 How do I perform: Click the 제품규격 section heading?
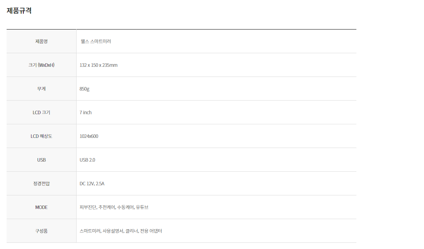pos(19,11)
